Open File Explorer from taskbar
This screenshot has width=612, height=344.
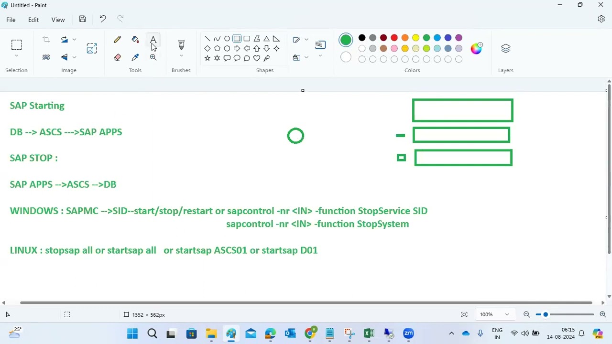211,333
